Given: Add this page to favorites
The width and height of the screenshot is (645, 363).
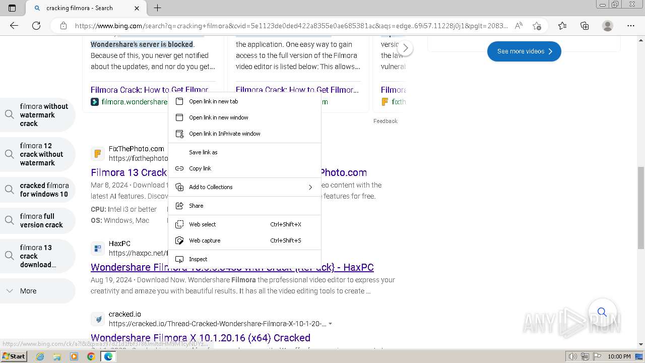Looking at the screenshot, I should click(x=537, y=26).
